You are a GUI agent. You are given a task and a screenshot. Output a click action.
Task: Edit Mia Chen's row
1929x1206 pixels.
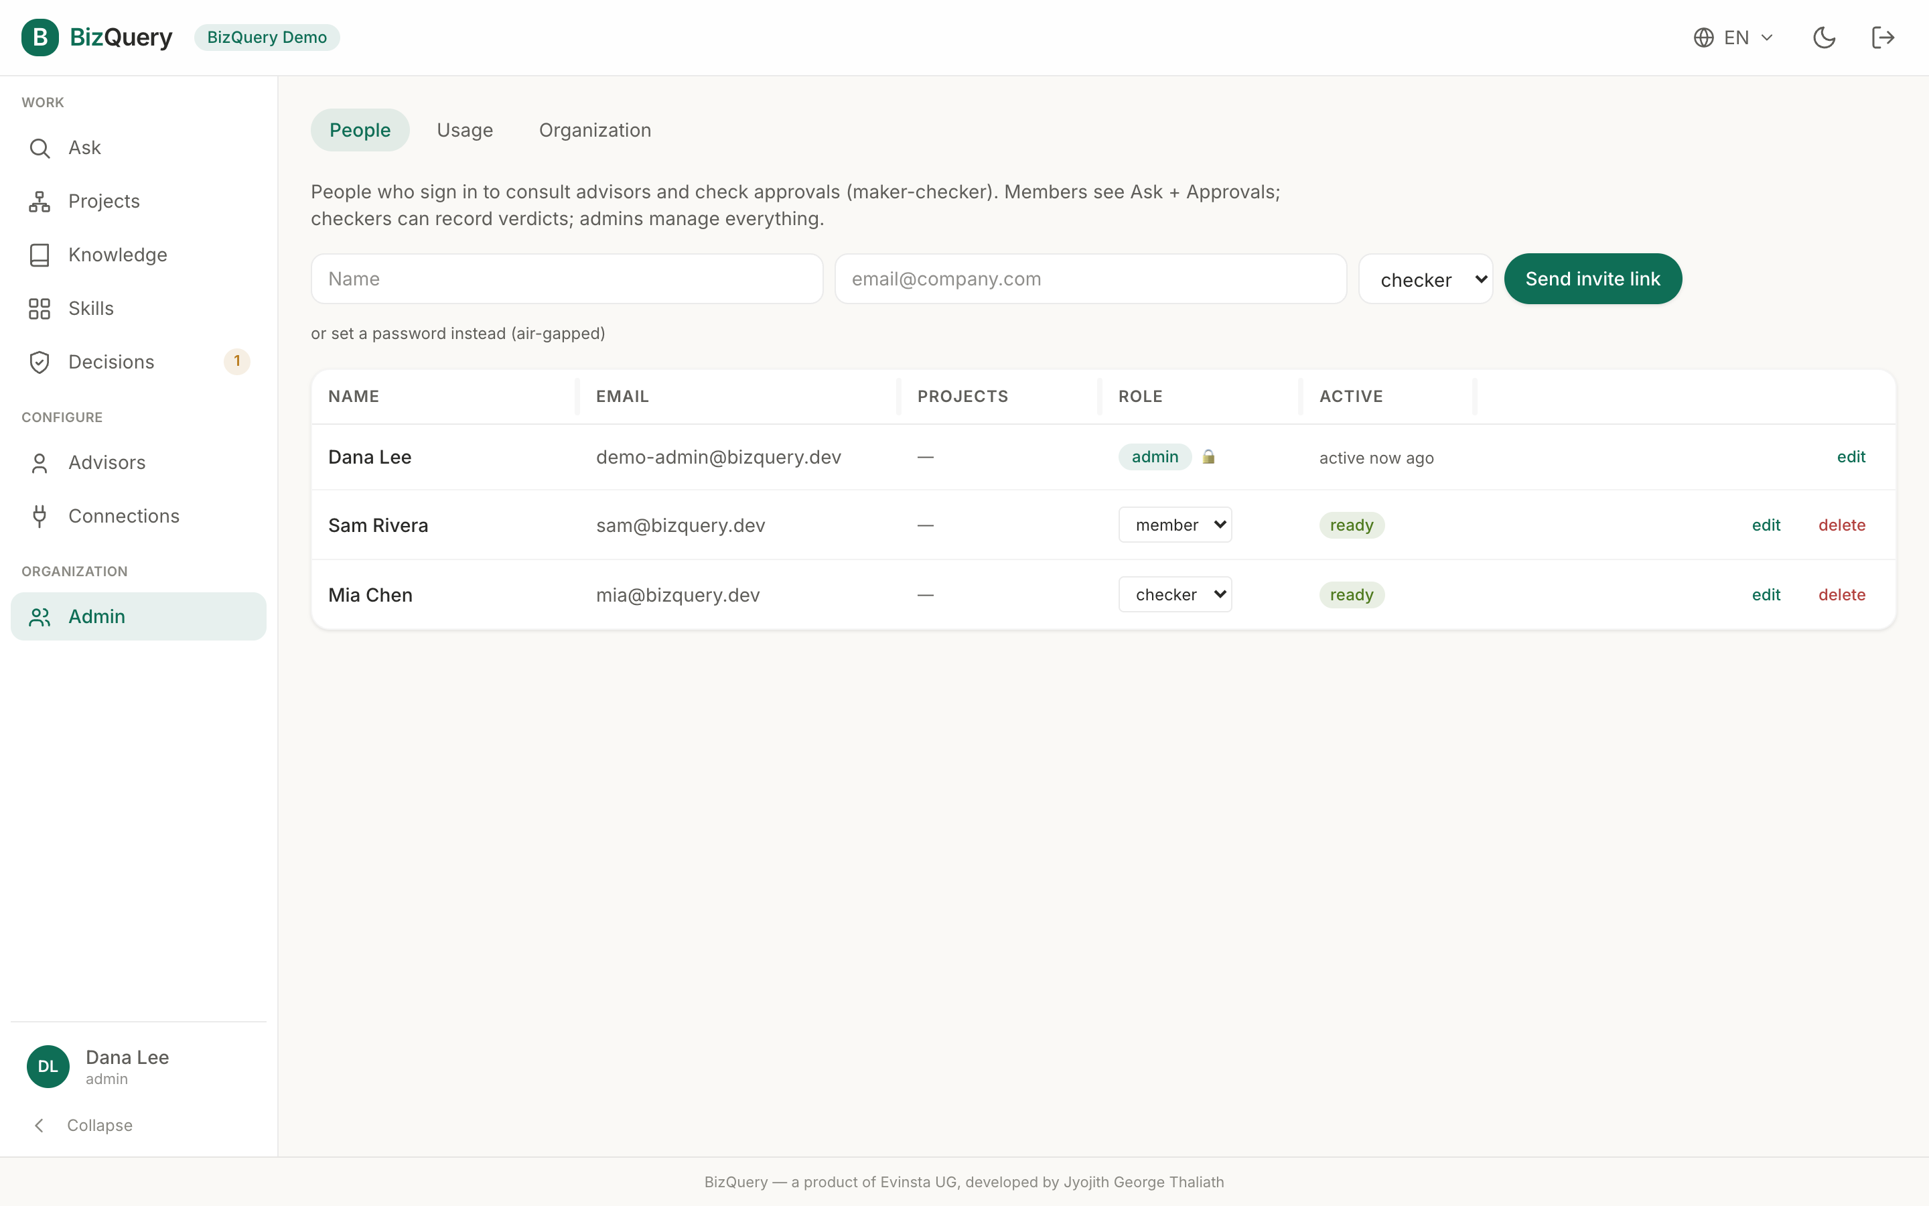(1766, 594)
